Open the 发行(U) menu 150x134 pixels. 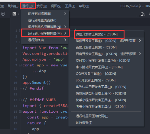[42, 6]
